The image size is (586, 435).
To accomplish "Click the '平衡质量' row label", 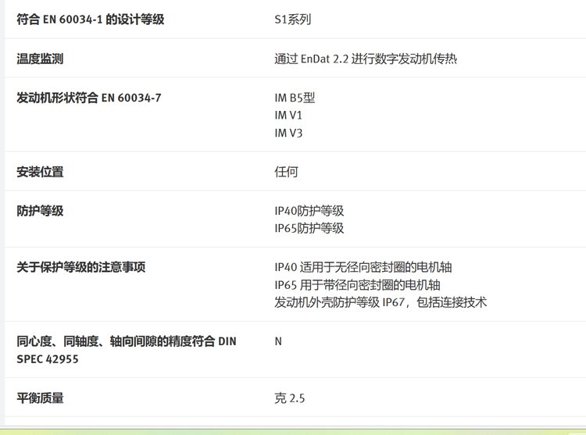I will (41, 398).
